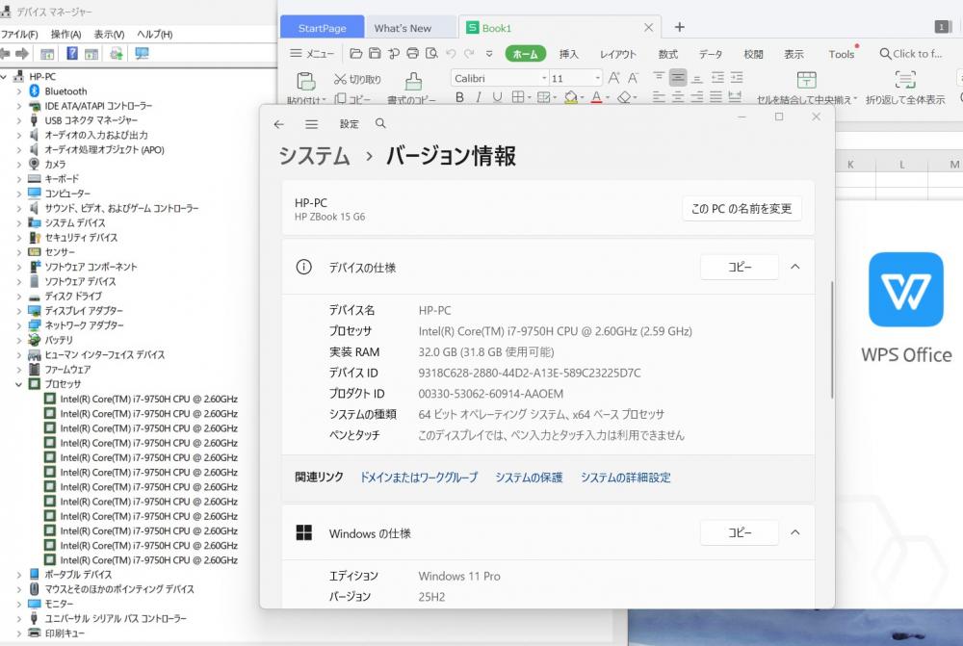963x646 pixels.
Task: Expand the Bluetooth device category
Action: tap(20, 91)
